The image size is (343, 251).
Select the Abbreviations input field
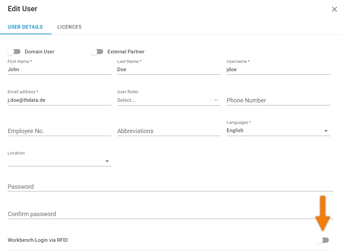coord(169,131)
